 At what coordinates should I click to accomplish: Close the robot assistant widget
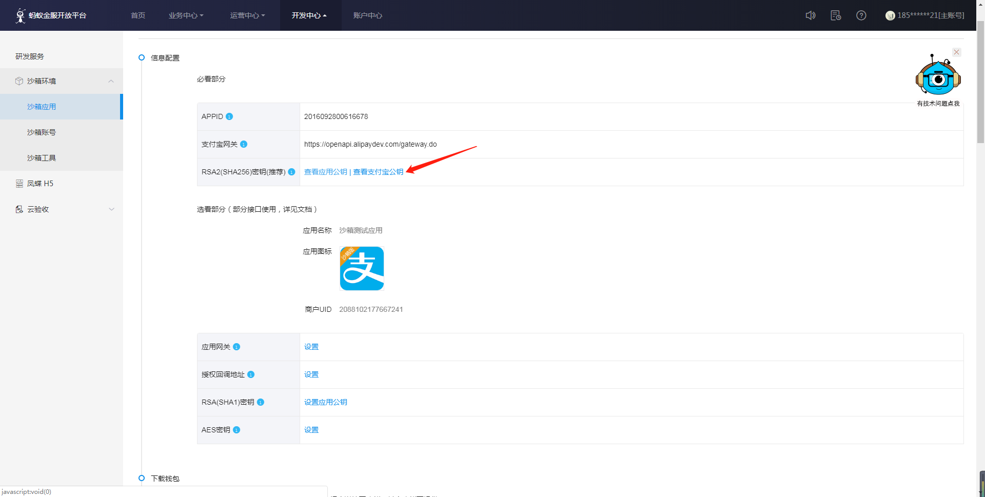tap(956, 52)
